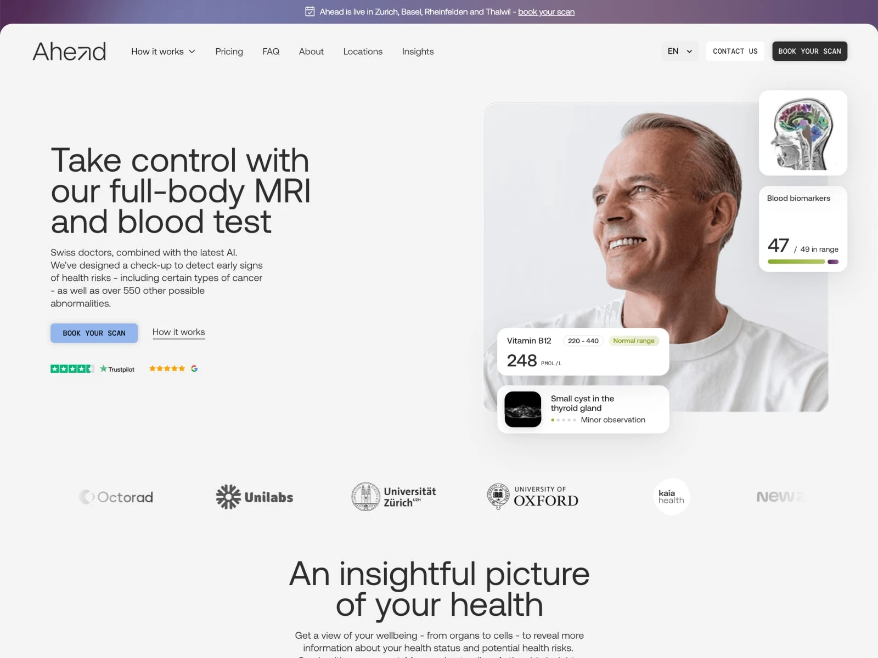
Task: Open the brain MRI scan thumbnail card
Action: [x=803, y=133]
